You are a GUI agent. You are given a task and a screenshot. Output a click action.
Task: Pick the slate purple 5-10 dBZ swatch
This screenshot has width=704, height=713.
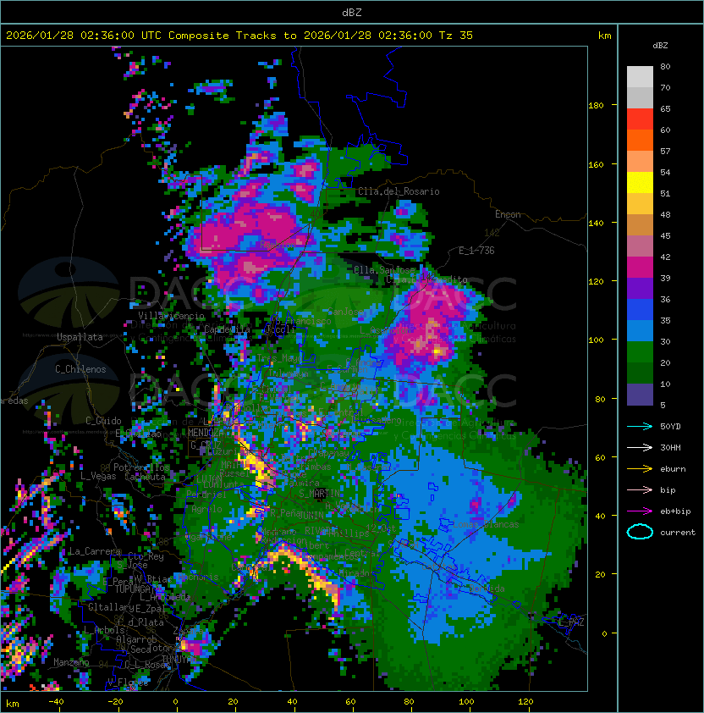click(x=640, y=395)
